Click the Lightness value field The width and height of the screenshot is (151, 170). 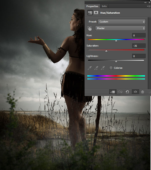pos(139,56)
